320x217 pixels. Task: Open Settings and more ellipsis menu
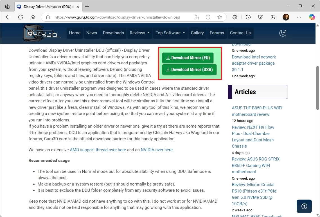(299, 17)
